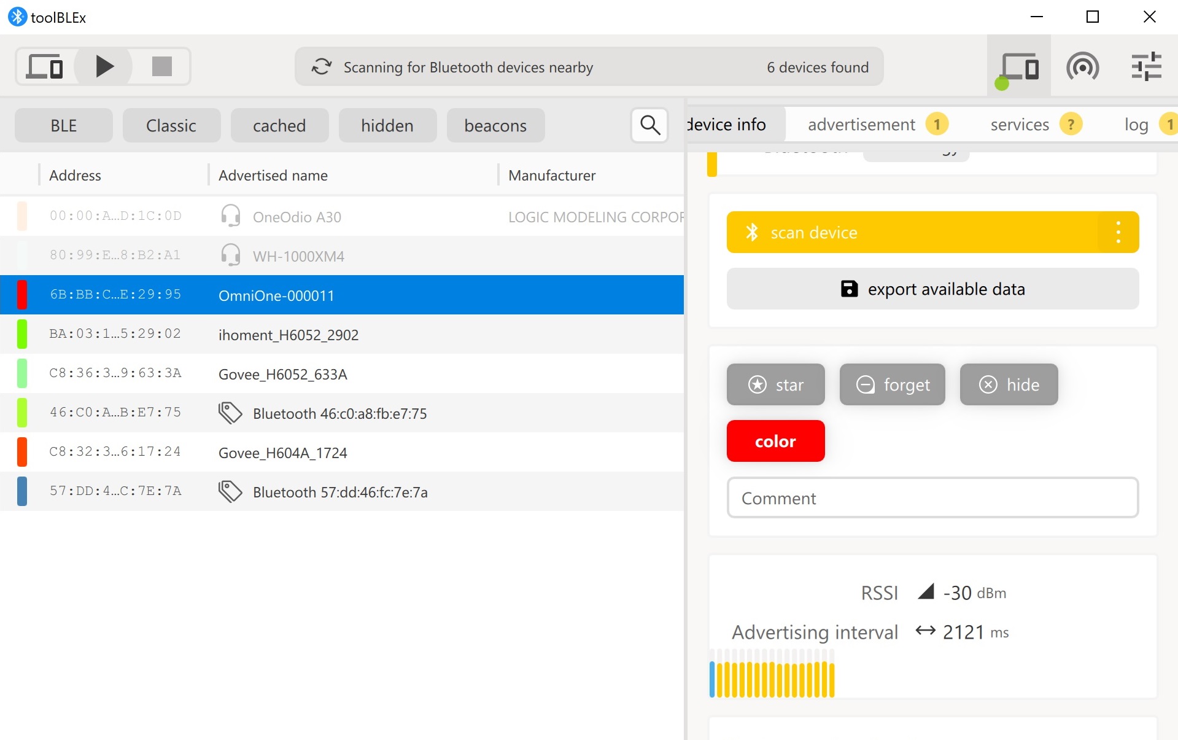
Task: Click the search magnifier icon
Action: [x=649, y=125]
